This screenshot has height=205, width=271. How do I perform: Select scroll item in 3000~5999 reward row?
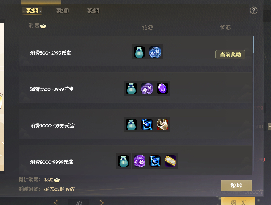pos(163,125)
